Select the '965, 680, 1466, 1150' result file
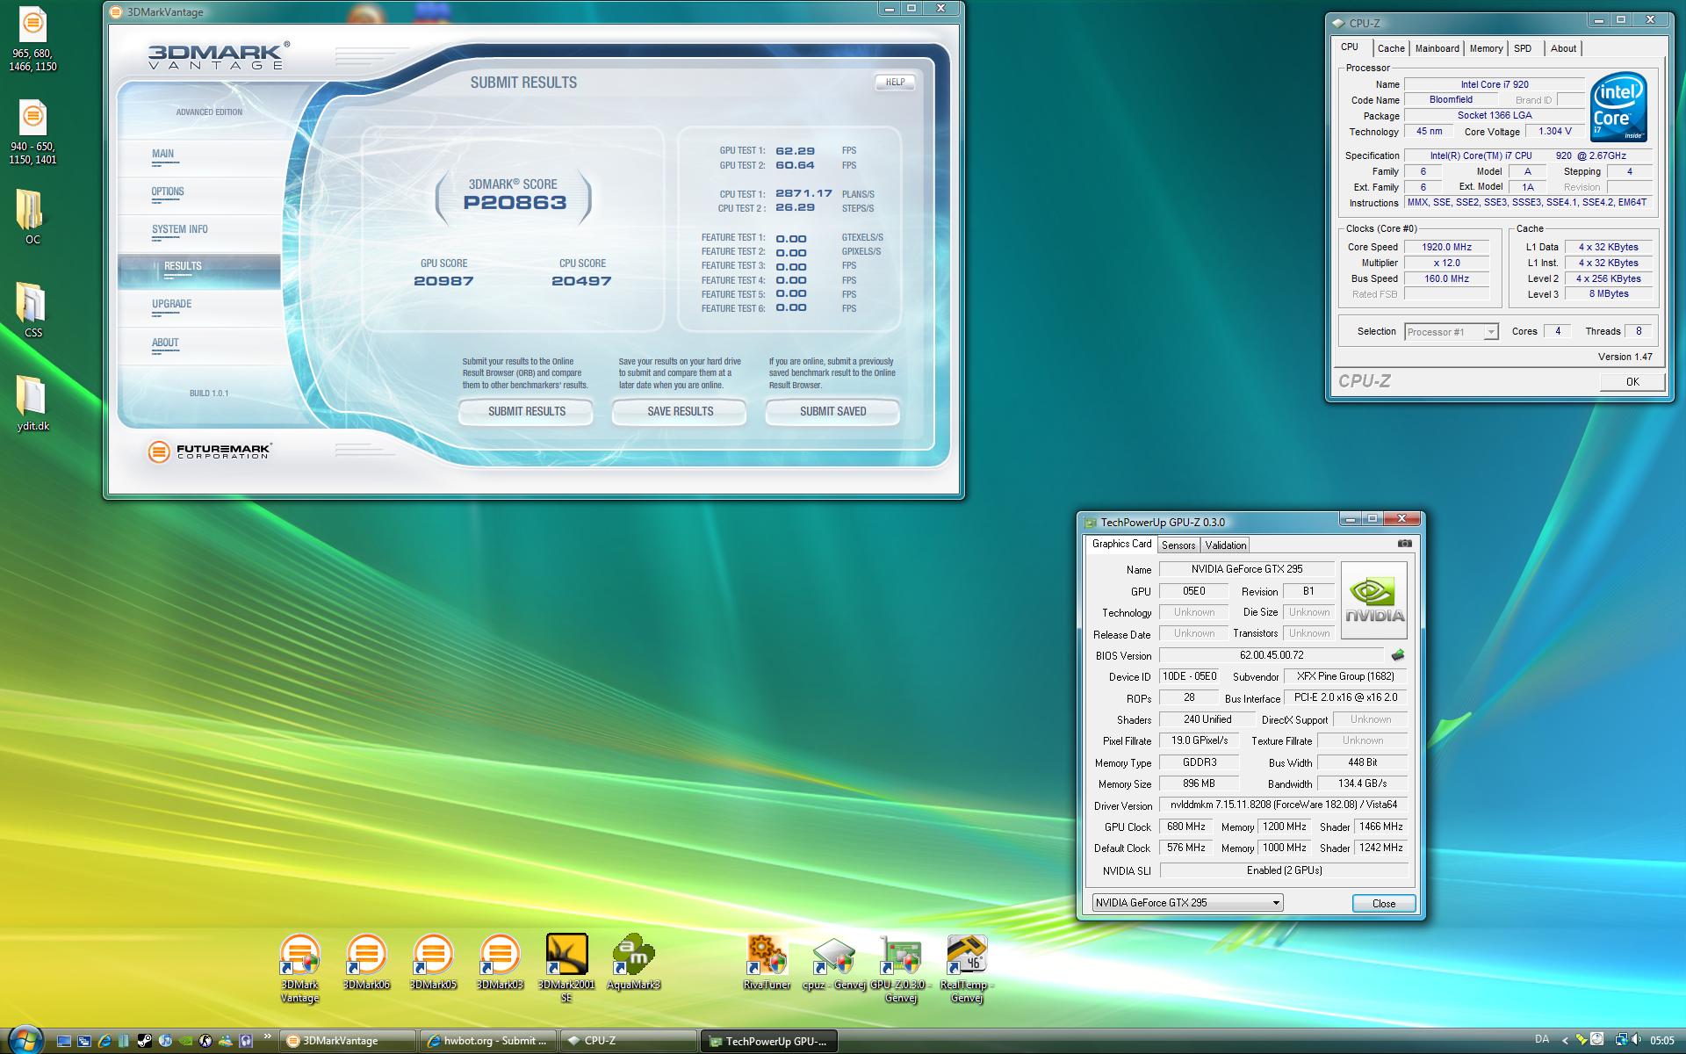 pos(32,40)
